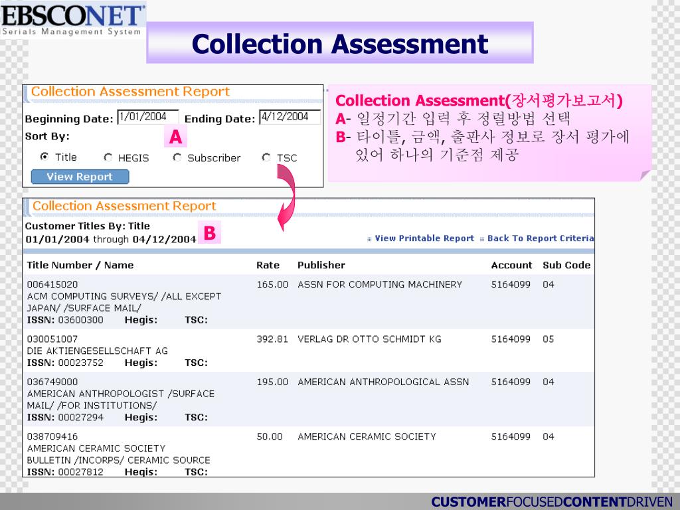This screenshot has height=510, width=680.
Task: Click the Publisher column header
Action: tap(321, 265)
